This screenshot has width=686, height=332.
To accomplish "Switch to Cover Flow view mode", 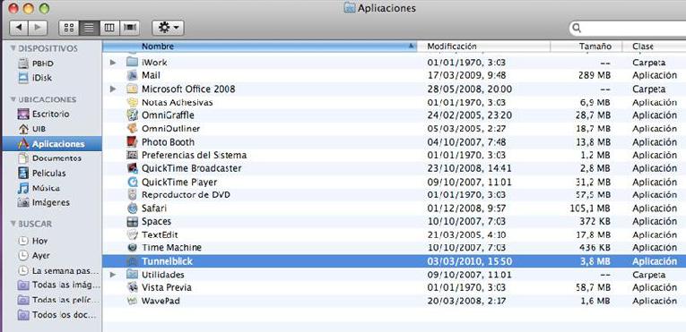I will click(129, 28).
